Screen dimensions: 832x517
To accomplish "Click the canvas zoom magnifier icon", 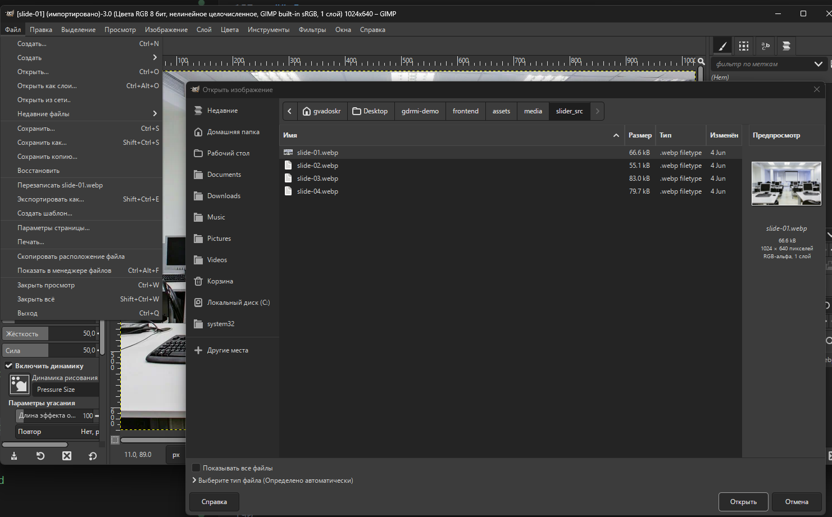I will pyautogui.click(x=701, y=62).
